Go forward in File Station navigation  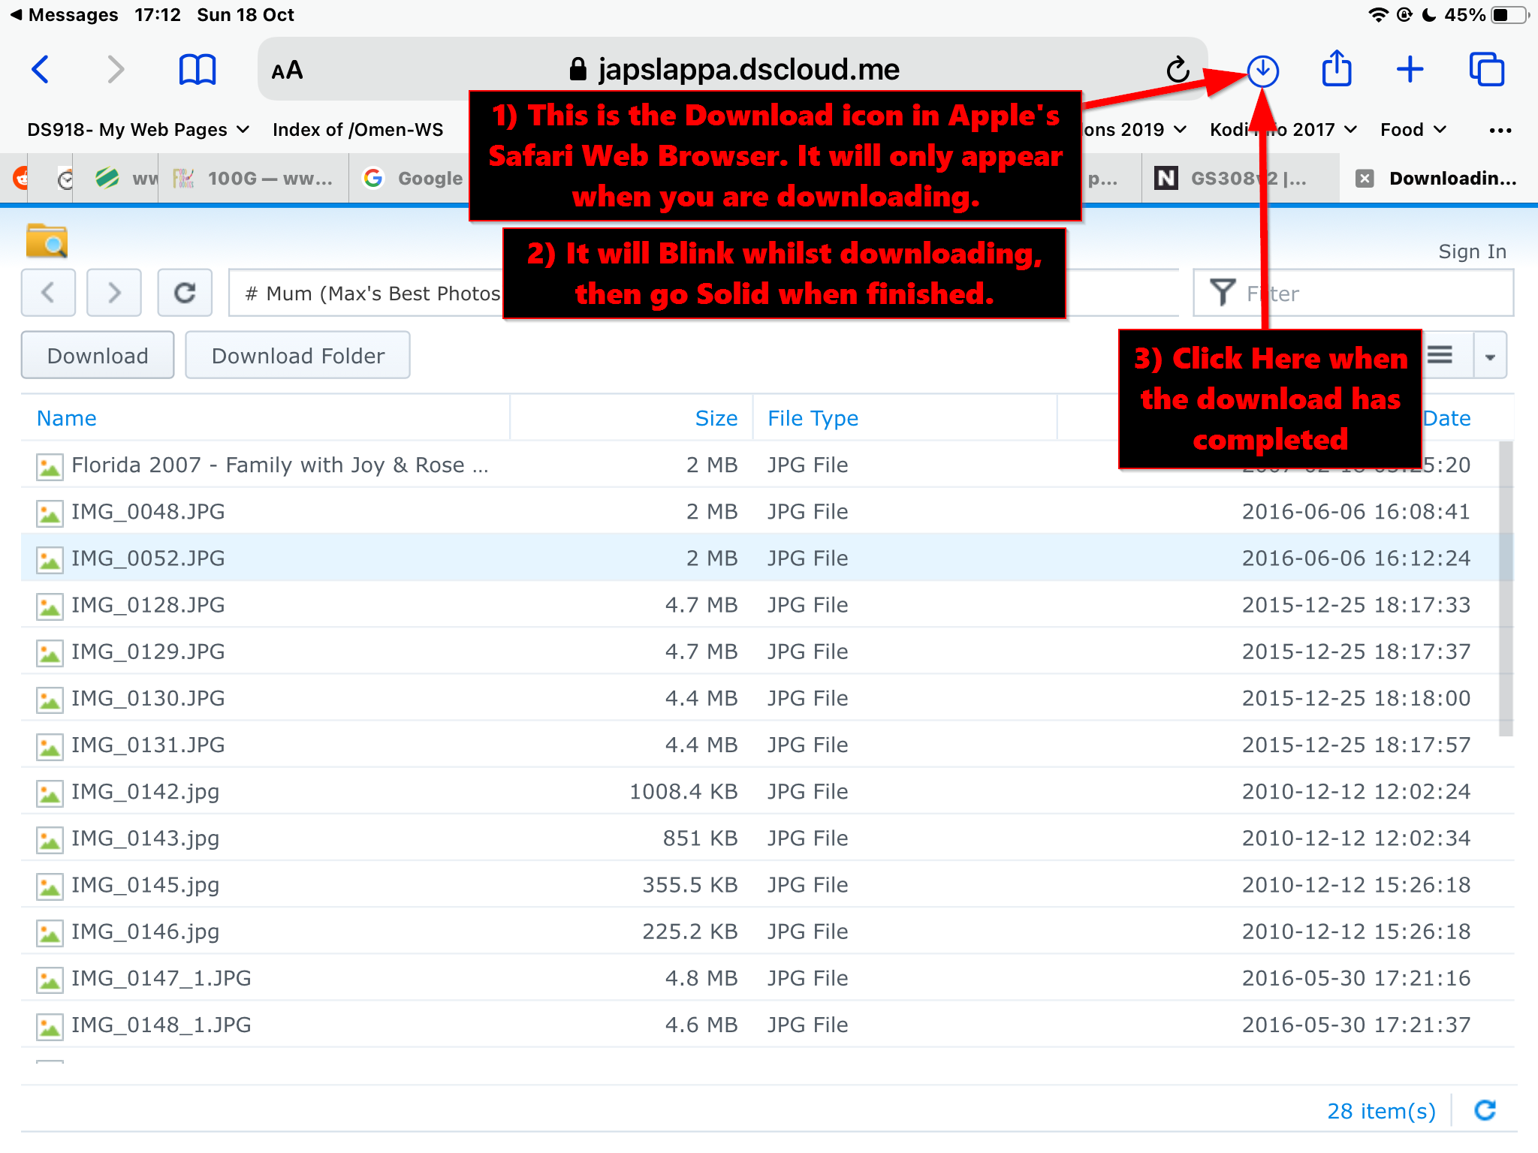(x=114, y=292)
